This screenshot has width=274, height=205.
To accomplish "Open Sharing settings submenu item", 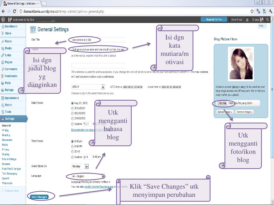I will pyautogui.click(x=6, y=155).
